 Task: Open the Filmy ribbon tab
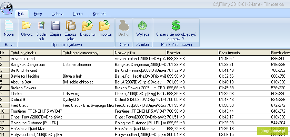tap(38, 14)
